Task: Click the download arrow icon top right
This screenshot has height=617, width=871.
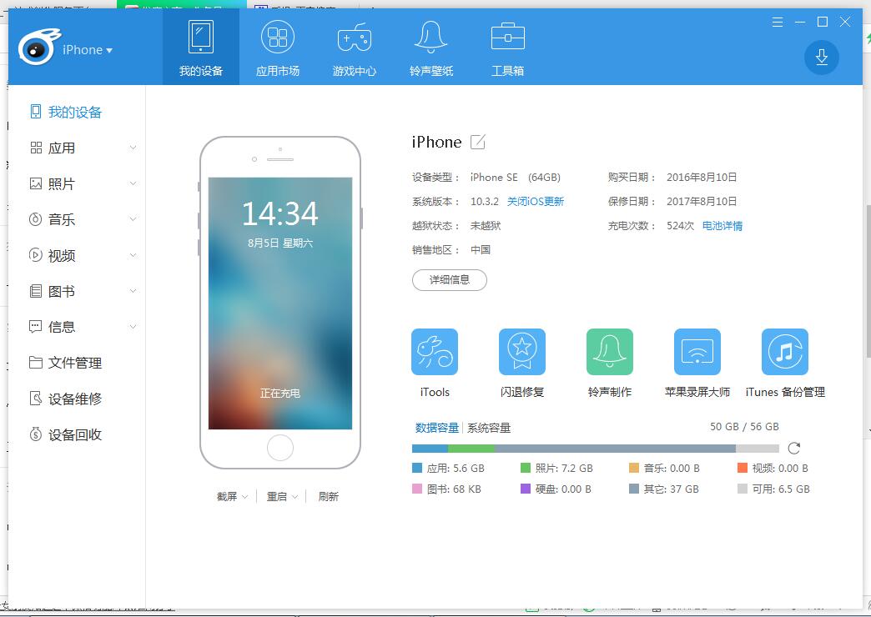Action: (821, 58)
